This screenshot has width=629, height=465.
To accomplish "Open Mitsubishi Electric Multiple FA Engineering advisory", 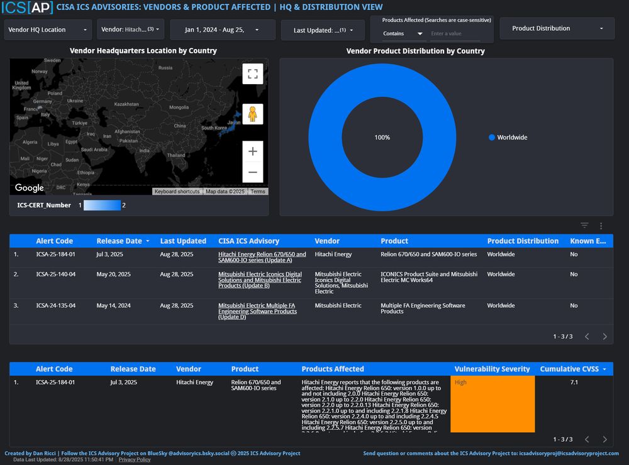I will pos(257,311).
